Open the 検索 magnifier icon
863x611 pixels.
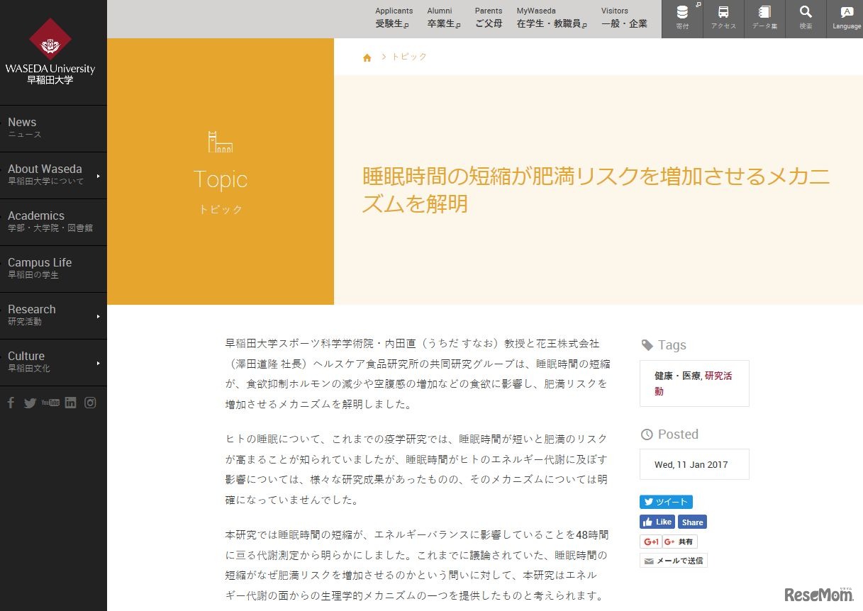806,18
